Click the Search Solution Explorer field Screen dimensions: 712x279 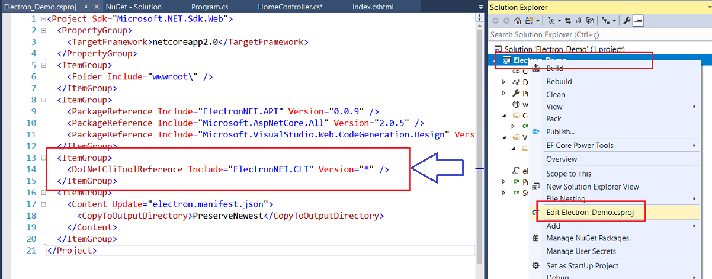point(600,35)
